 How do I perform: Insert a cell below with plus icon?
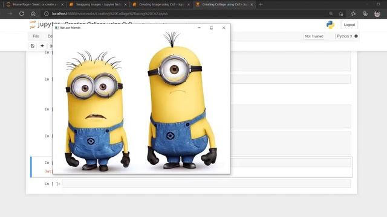(42, 46)
